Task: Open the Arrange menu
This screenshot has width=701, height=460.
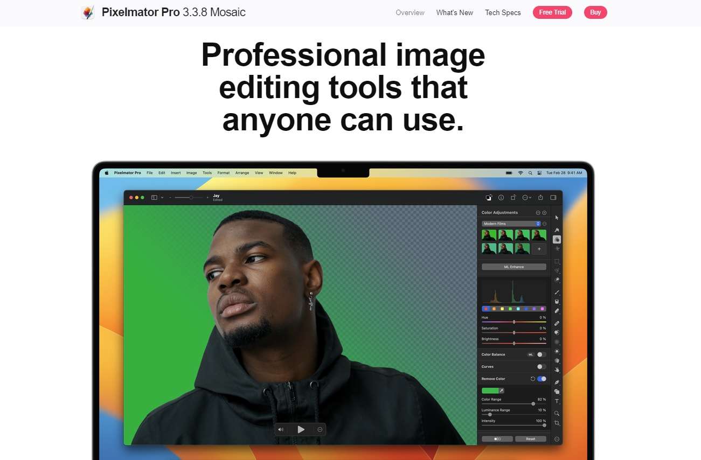Action: pos(242,173)
